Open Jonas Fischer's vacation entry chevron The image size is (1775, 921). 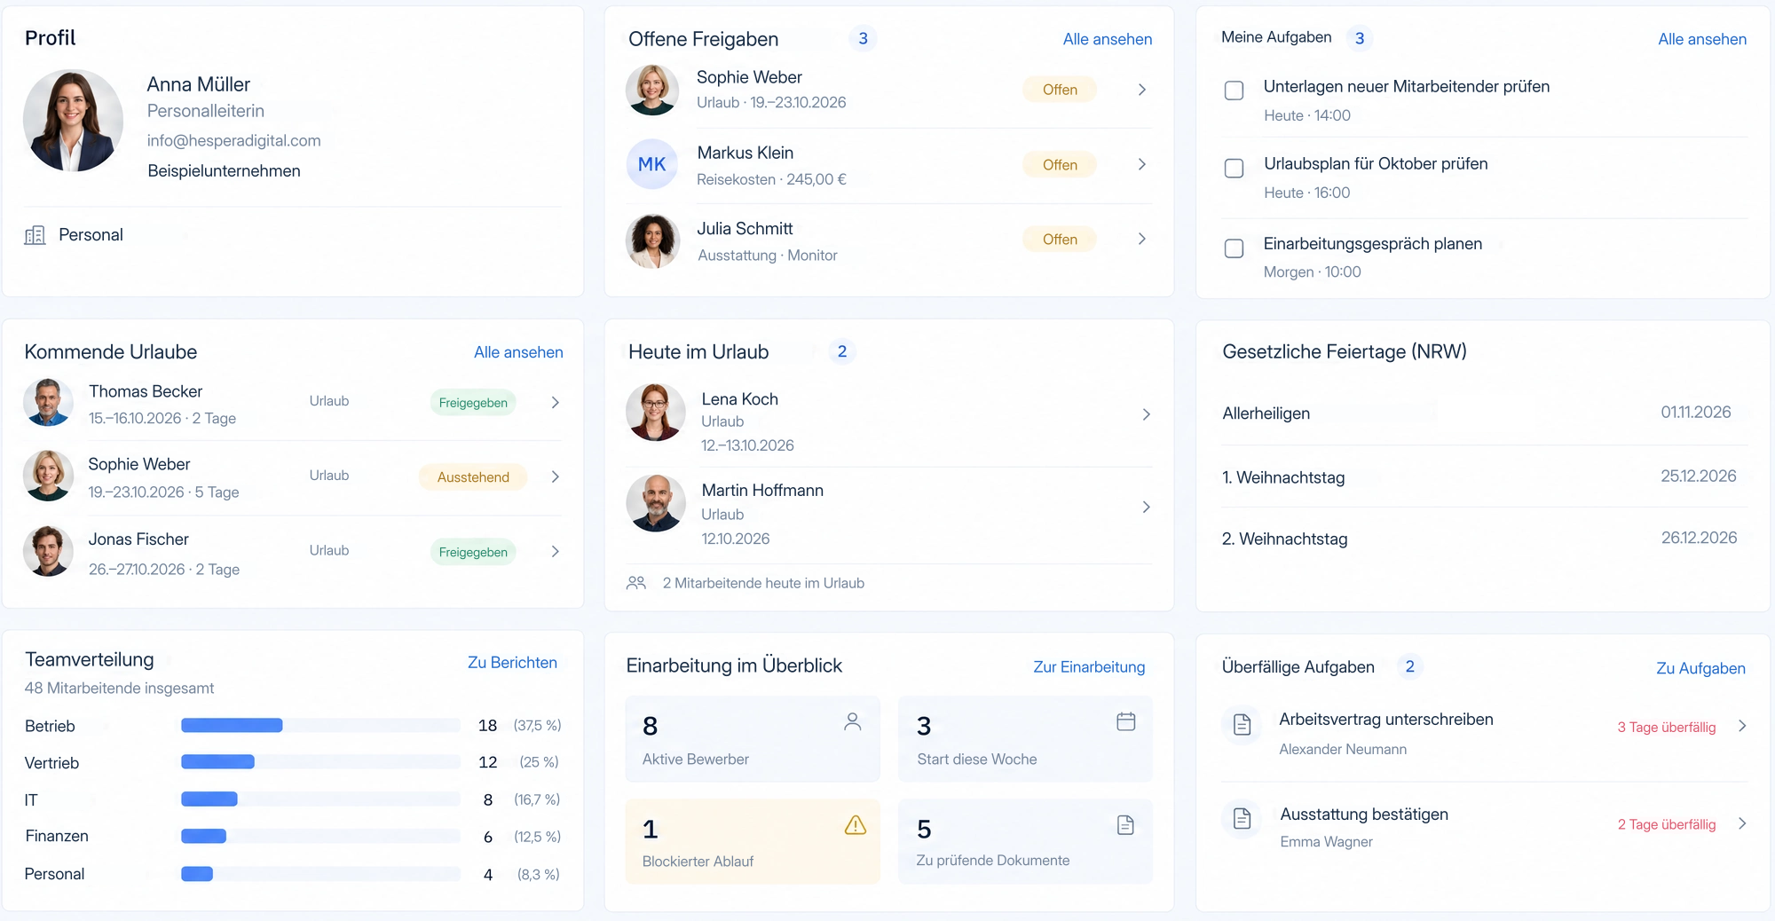coord(556,551)
